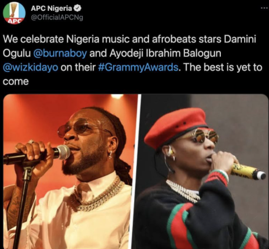Click the name 'Damini' in the tweet

pyautogui.click(x=240, y=39)
